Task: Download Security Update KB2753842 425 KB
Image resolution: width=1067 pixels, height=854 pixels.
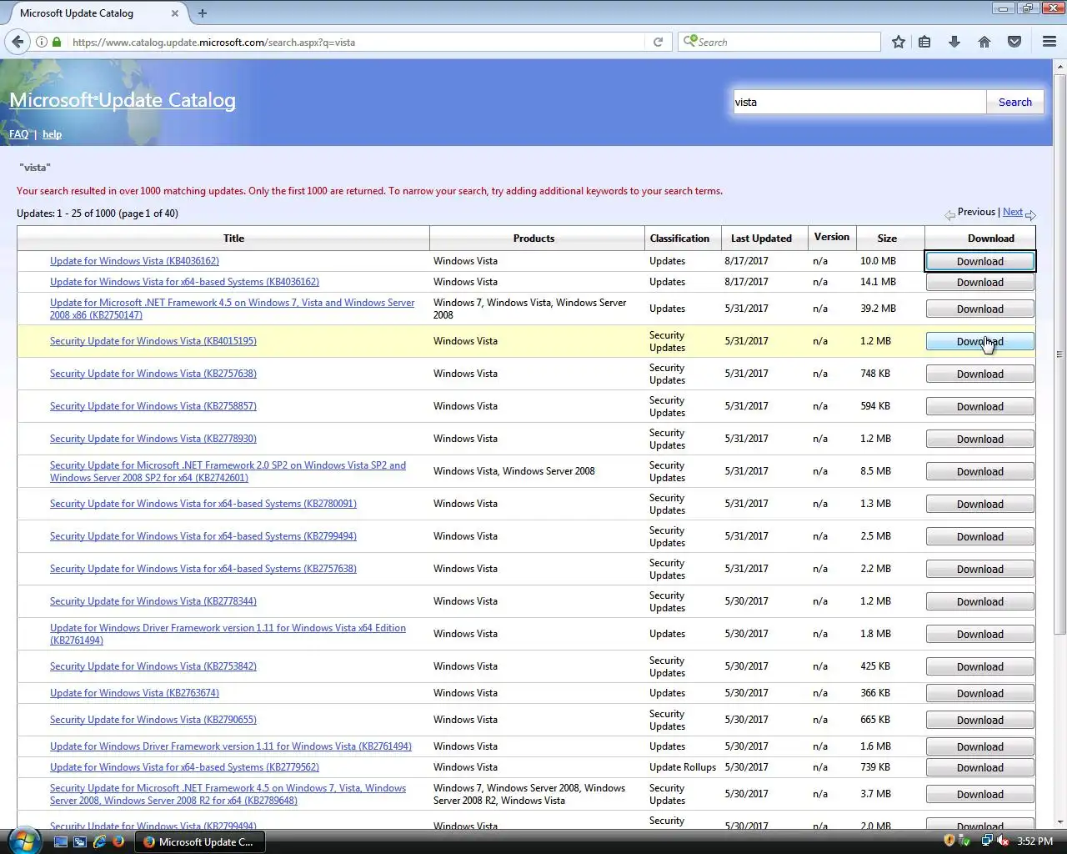Action: click(x=980, y=666)
